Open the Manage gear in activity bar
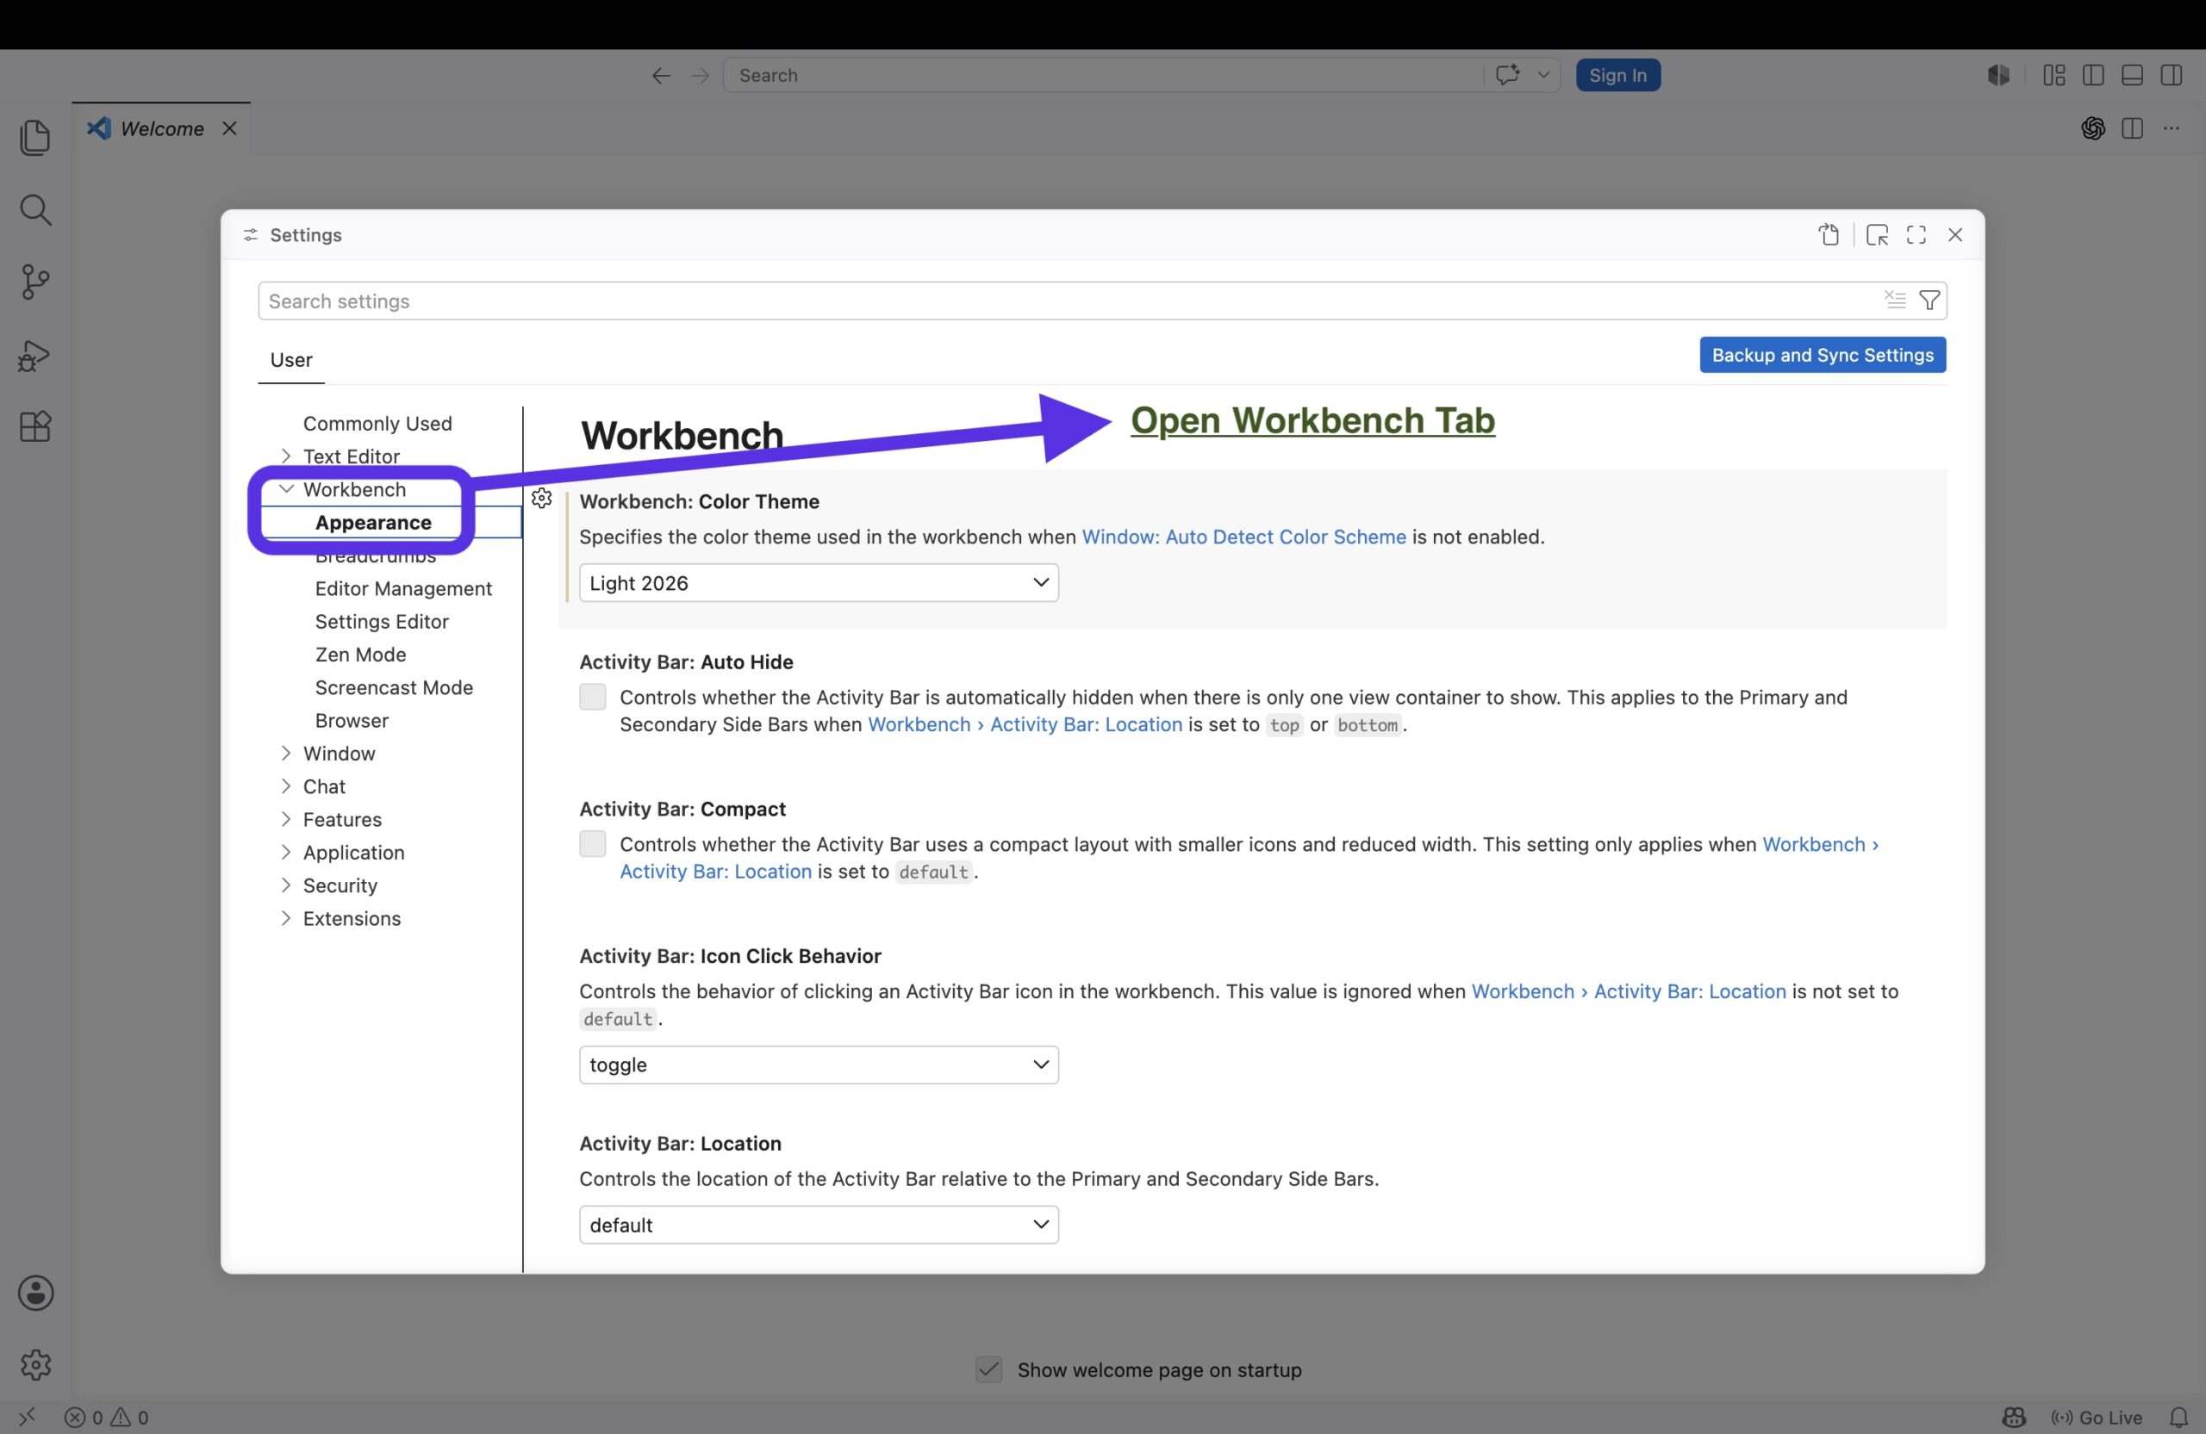 tap(35, 1364)
